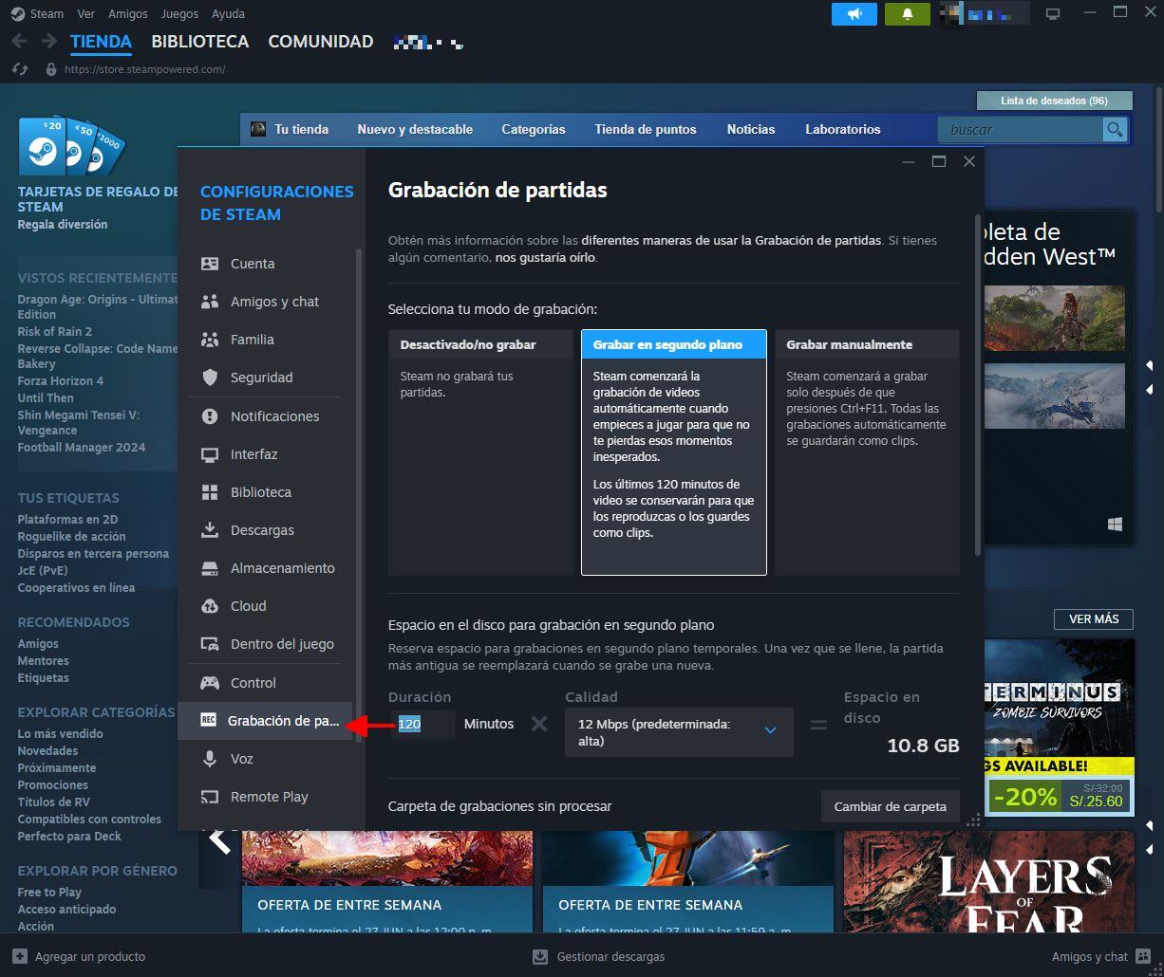This screenshot has width=1164, height=977.
Task: Edit the Duración minutes input field
Action: tap(422, 724)
